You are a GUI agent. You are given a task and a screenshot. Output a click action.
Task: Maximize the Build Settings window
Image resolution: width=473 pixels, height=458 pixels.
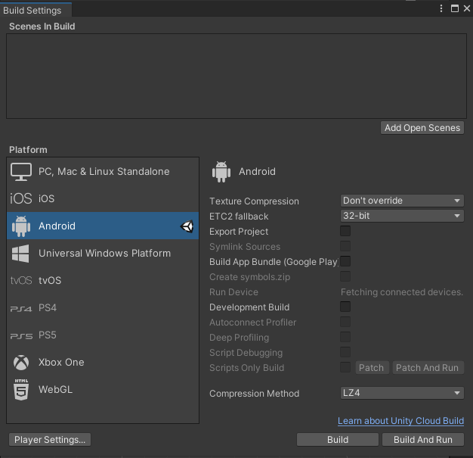(x=455, y=8)
